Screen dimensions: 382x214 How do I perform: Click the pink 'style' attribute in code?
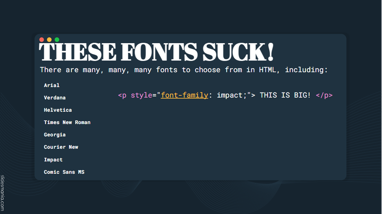(141, 95)
